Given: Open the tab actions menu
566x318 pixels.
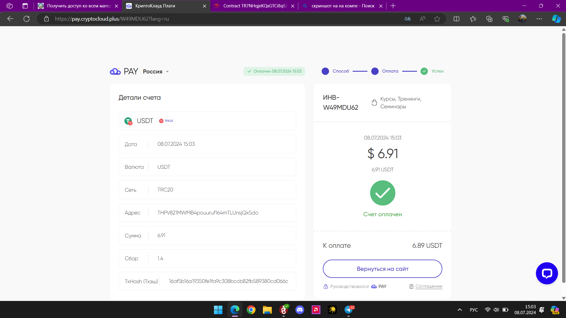Looking at the screenshot, I should tap(25, 6).
